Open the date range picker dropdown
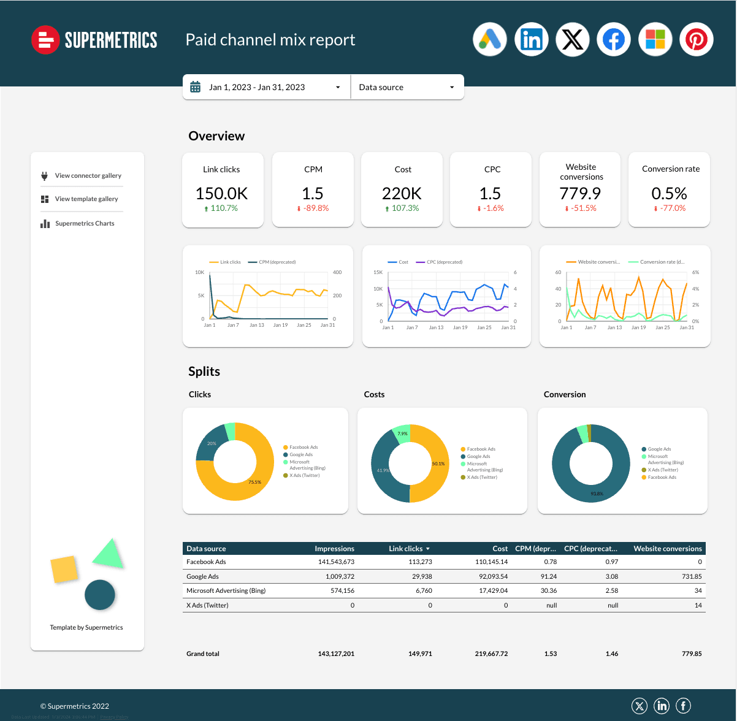The image size is (737, 721). 266,87
